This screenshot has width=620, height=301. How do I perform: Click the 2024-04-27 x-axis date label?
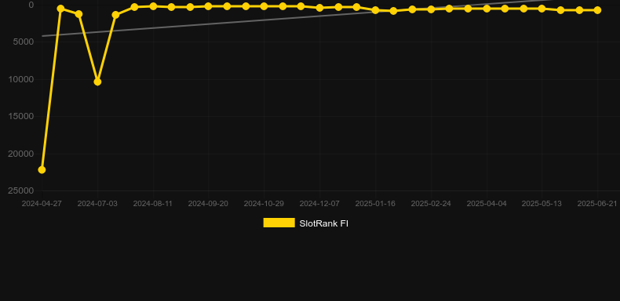coord(42,204)
